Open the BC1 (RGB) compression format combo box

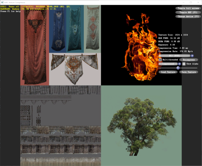pyautogui.click(x=174, y=56)
